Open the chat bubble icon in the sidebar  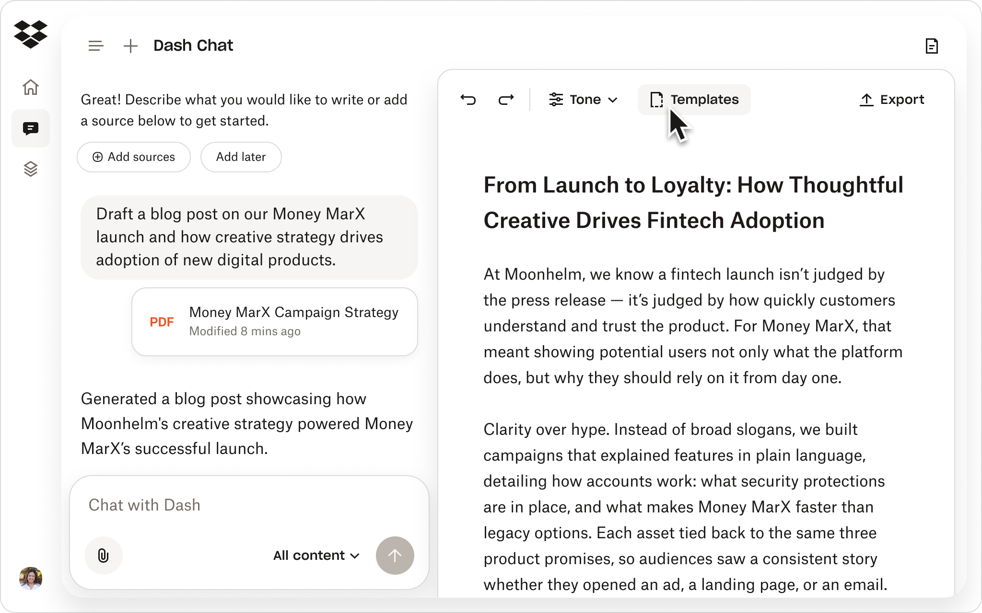[x=31, y=128]
